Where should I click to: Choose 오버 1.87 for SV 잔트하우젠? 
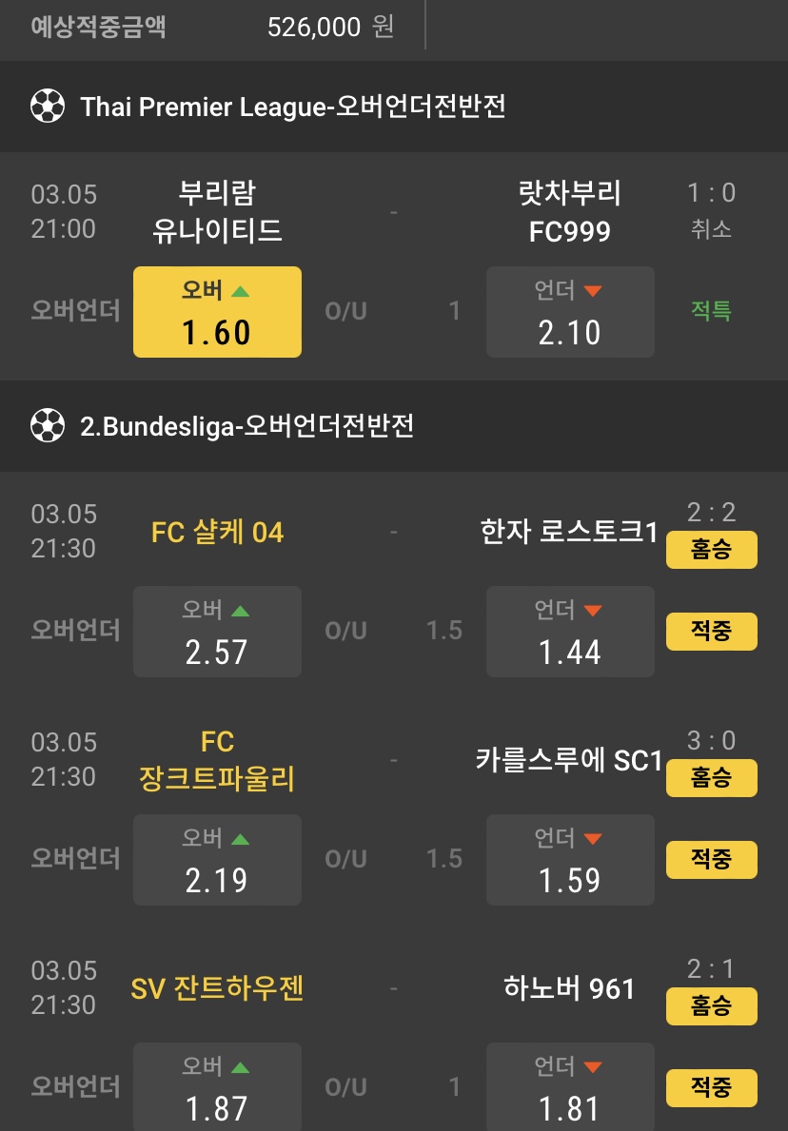[217, 1088]
